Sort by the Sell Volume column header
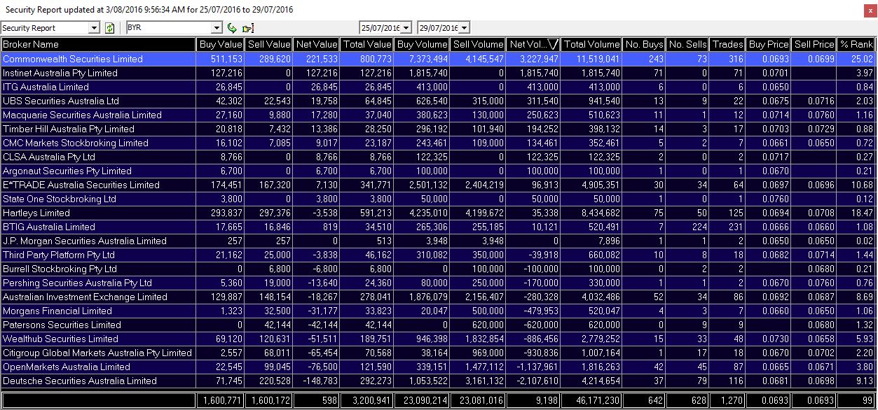The height and width of the screenshot is (410, 878). pyautogui.click(x=478, y=44)
